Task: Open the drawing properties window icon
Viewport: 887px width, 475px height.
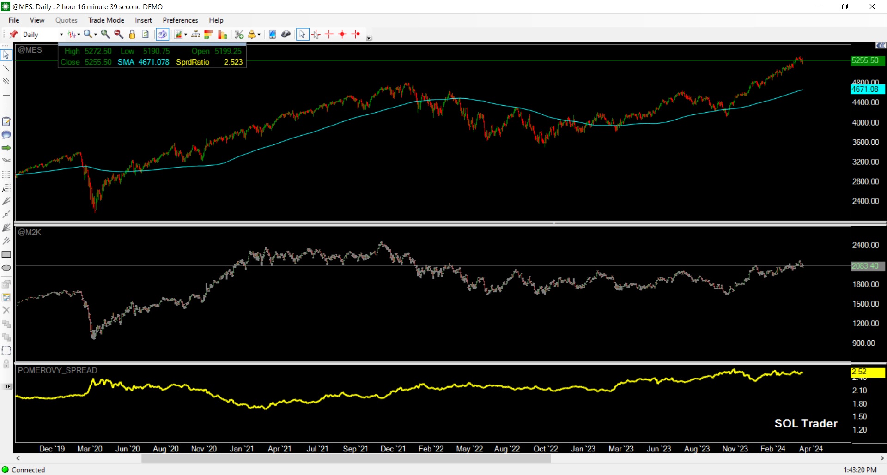Action: click(x=6, y=297)
